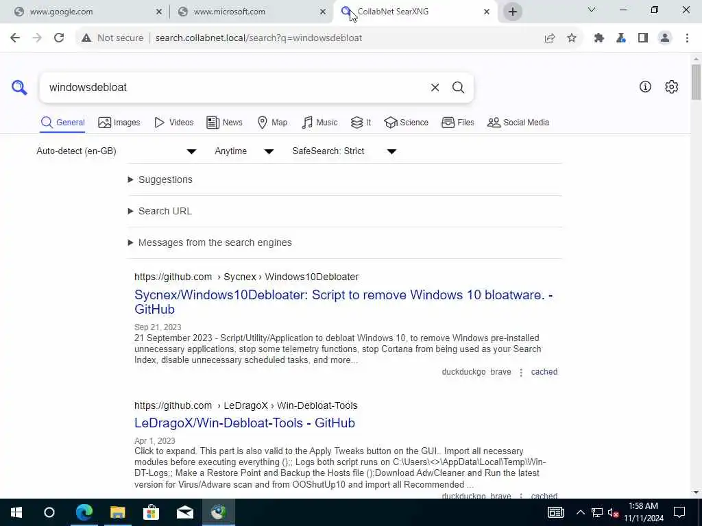This screenshot has height=526, width=702.
Task: Switch to Images category
Action: click(119, 123)
